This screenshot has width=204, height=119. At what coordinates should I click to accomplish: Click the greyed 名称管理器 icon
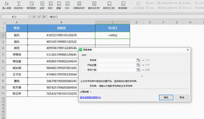(x=138, y=4)
